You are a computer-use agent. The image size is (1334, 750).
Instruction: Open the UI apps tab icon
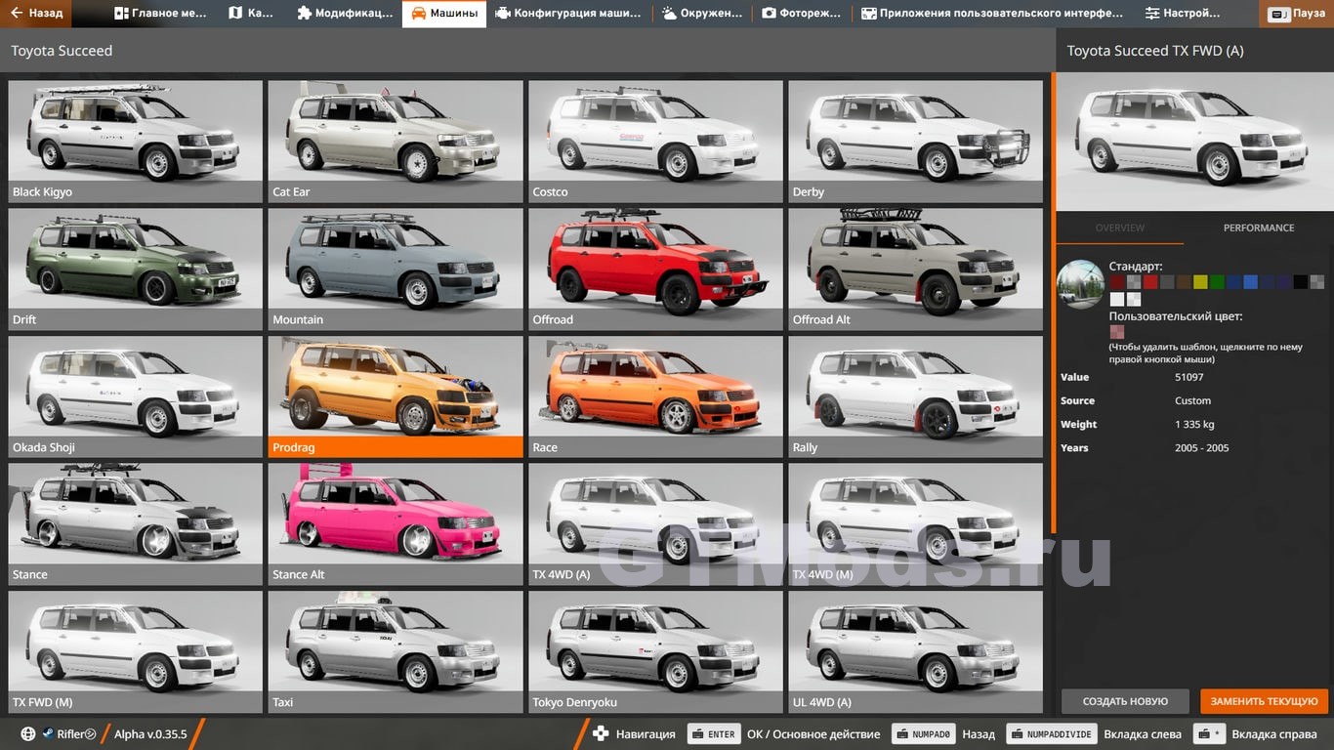868,14
